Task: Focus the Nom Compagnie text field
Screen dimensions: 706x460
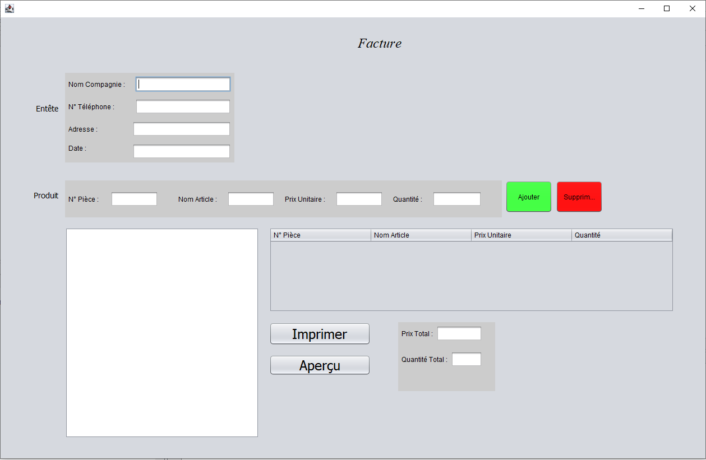Action: 183,84
